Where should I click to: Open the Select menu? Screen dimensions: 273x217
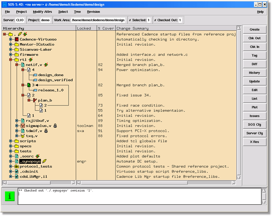point(63,12)
